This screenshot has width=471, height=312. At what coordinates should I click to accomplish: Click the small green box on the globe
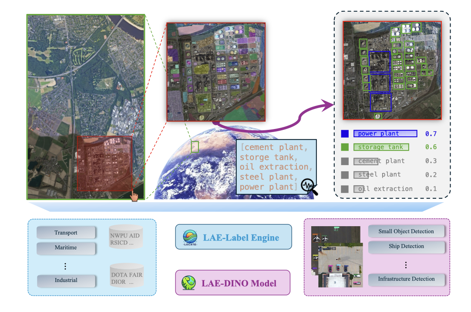195,146
